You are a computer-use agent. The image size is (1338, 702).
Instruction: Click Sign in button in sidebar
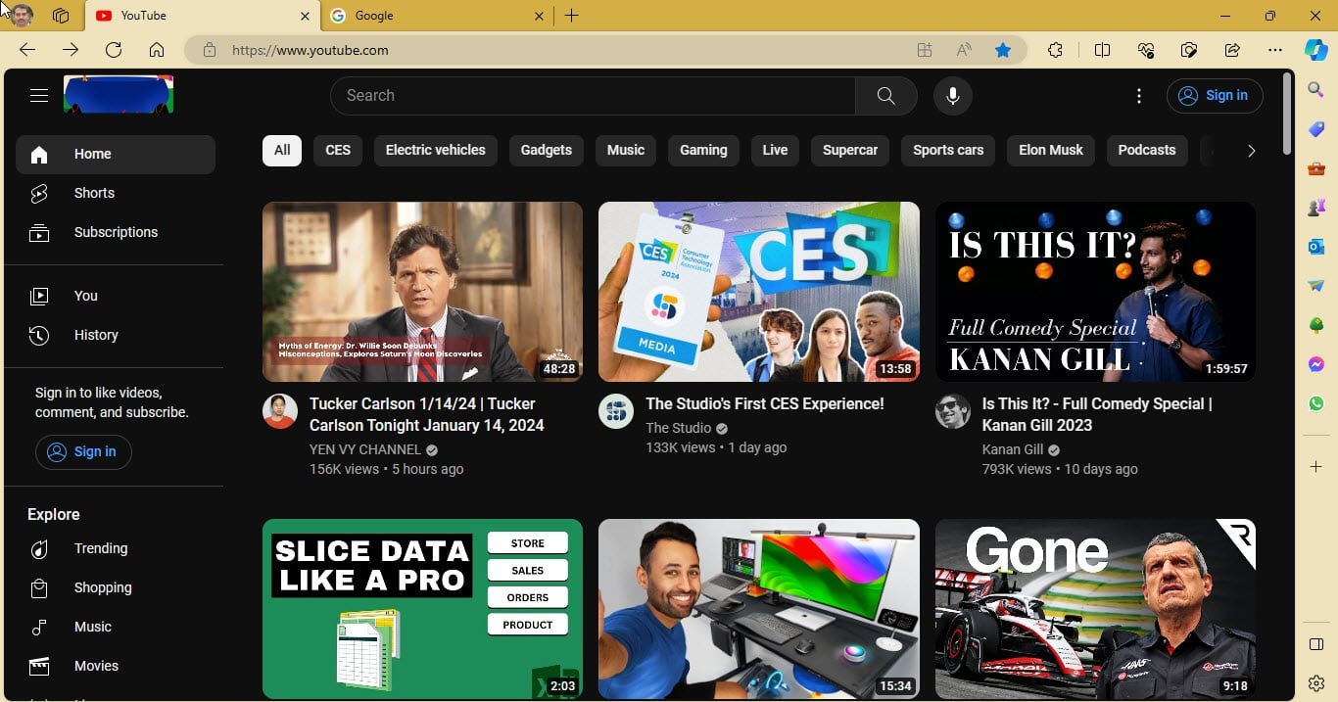(83, 451)
